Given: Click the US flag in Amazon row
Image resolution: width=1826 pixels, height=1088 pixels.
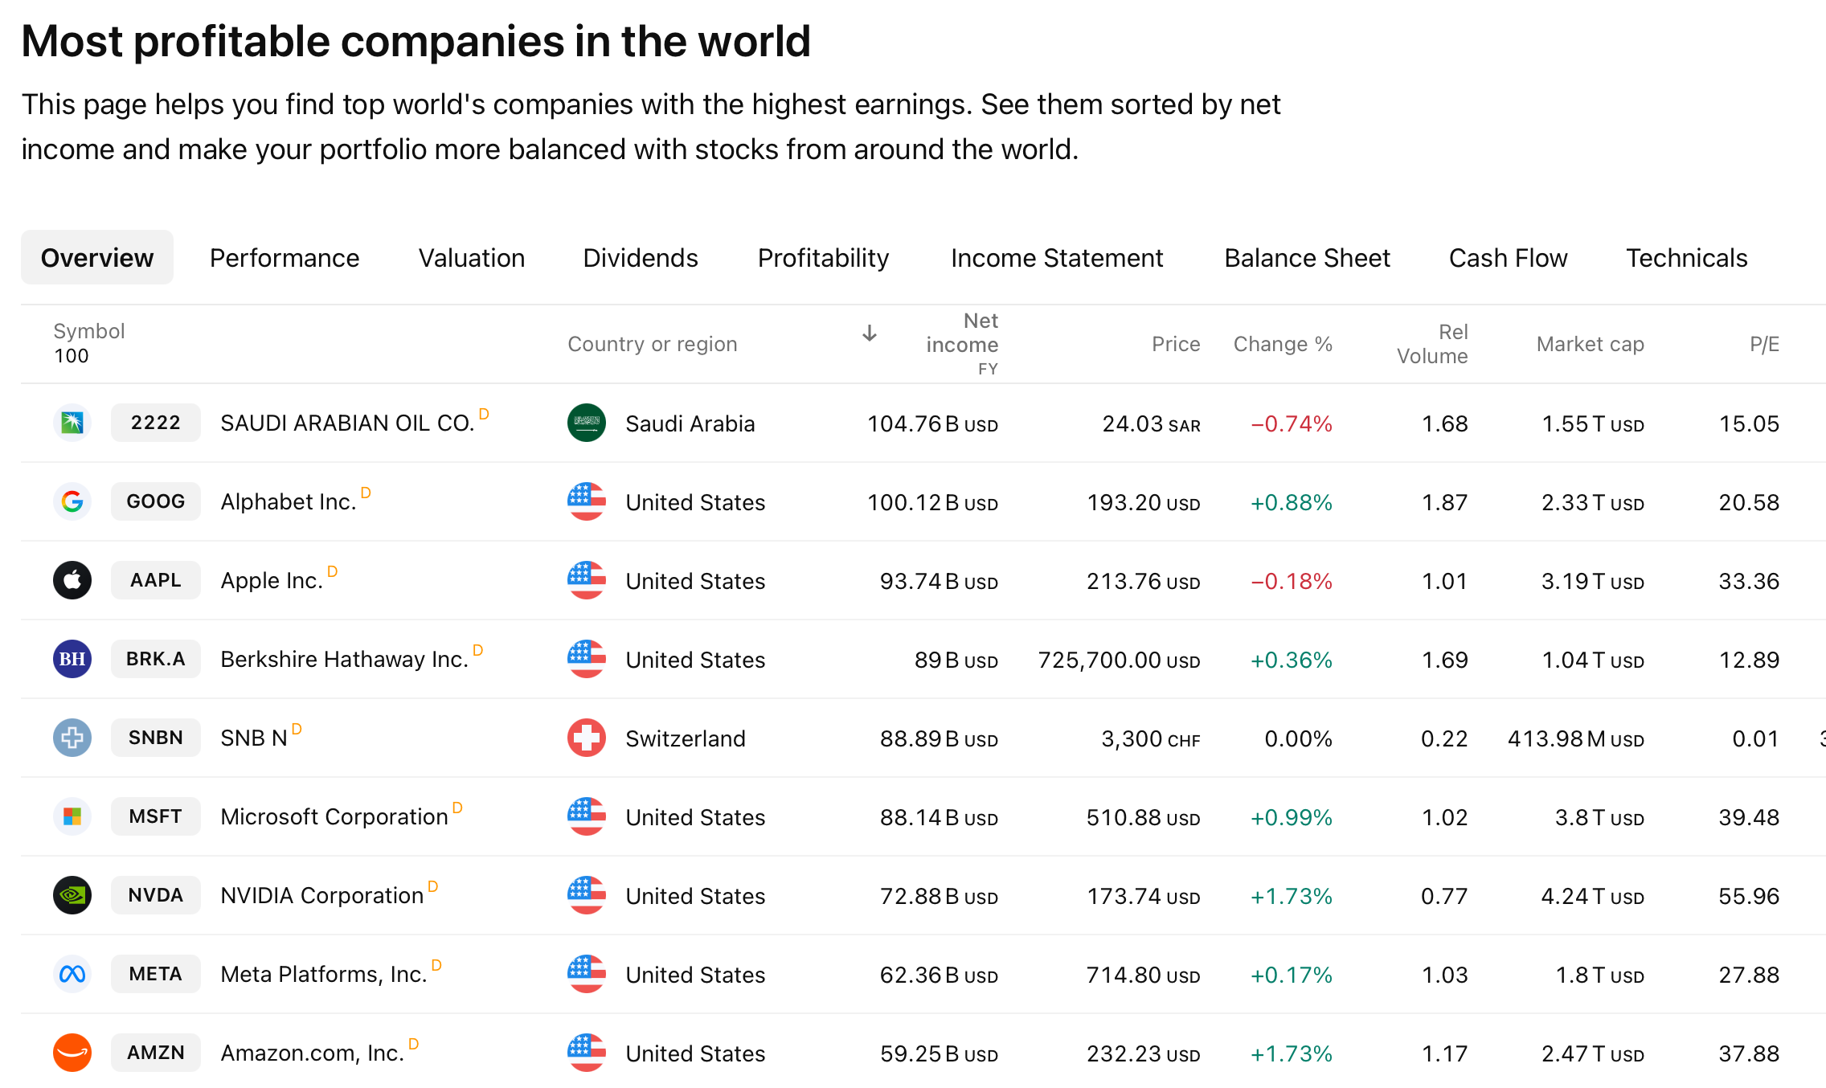Looking at the screenshot, I should [x=587, y=1053].
